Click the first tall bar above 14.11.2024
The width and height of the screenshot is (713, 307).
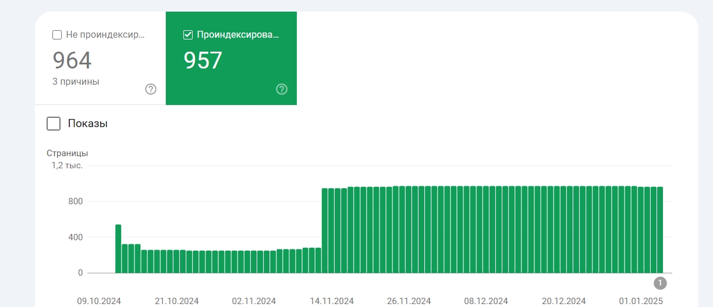(325, 230)
